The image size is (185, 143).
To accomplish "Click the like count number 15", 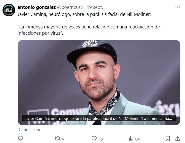I will pos(101,139).
